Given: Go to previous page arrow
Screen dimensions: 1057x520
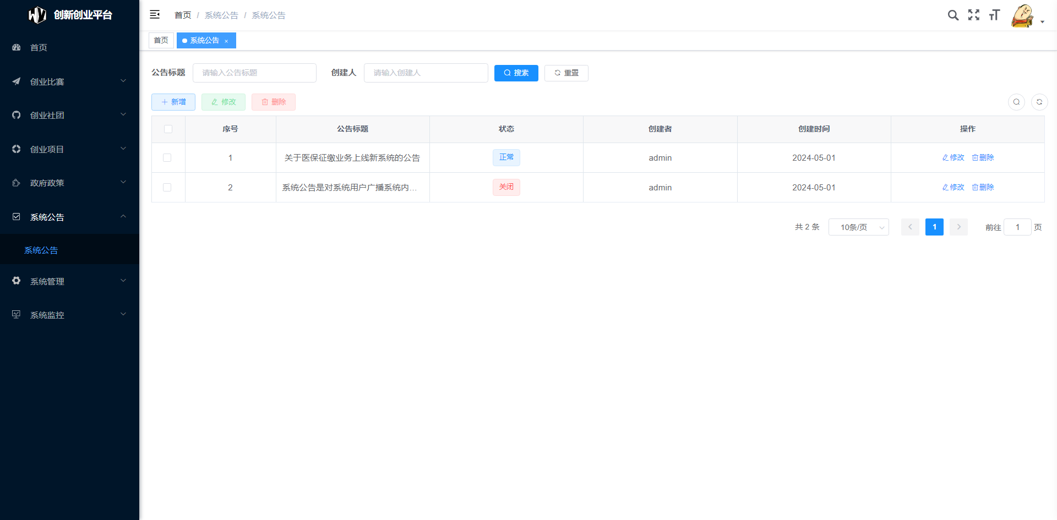Looking at the screenshot, I should tap(910, 227).
